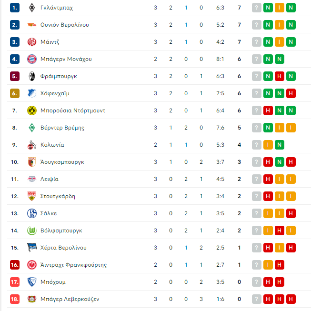Click the Κολωνία goat logo

tap(32, 145)
